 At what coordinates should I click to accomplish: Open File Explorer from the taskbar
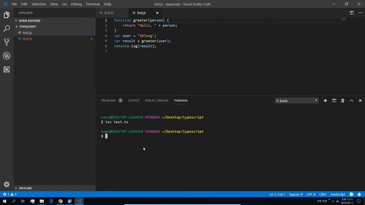tap(42, 201)
